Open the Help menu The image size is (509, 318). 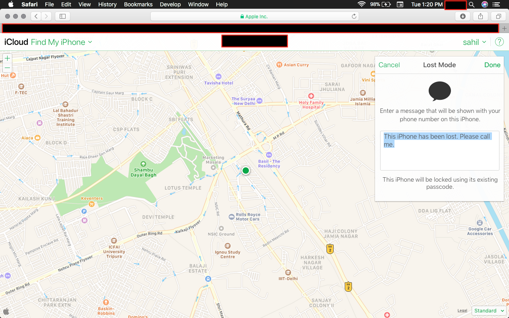click(x=222, y=4)
